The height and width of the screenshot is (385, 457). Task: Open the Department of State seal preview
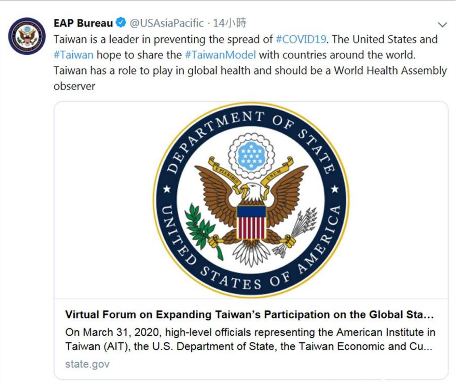251,200
